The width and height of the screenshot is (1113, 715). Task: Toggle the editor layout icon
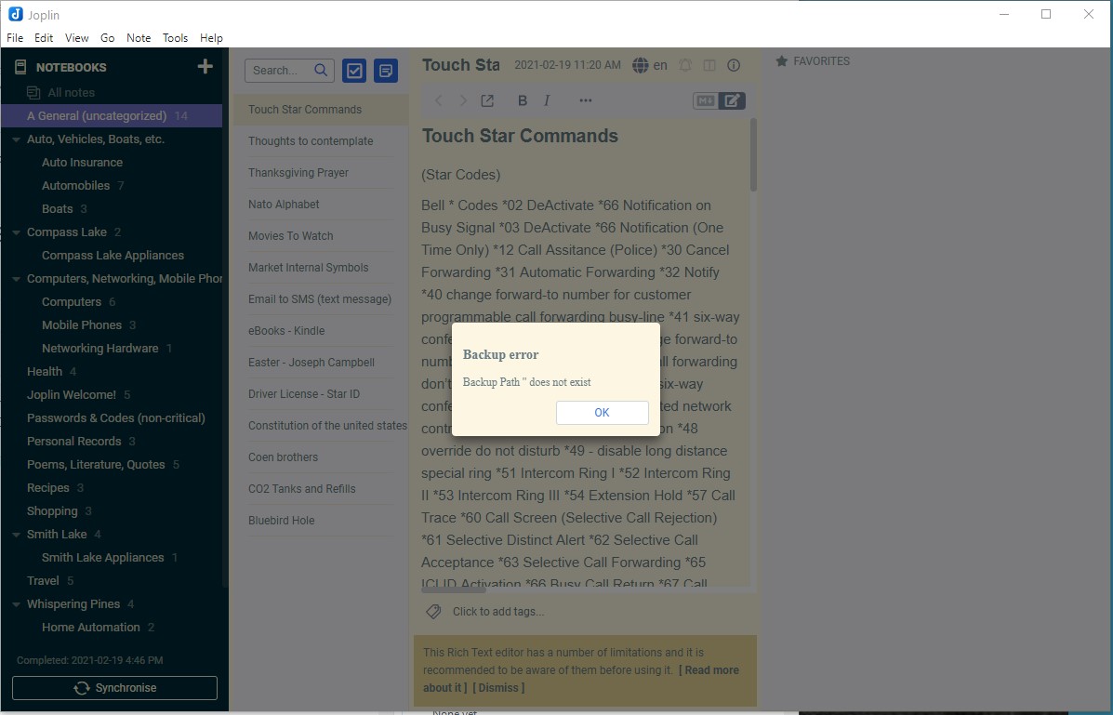tap(709, 65)
